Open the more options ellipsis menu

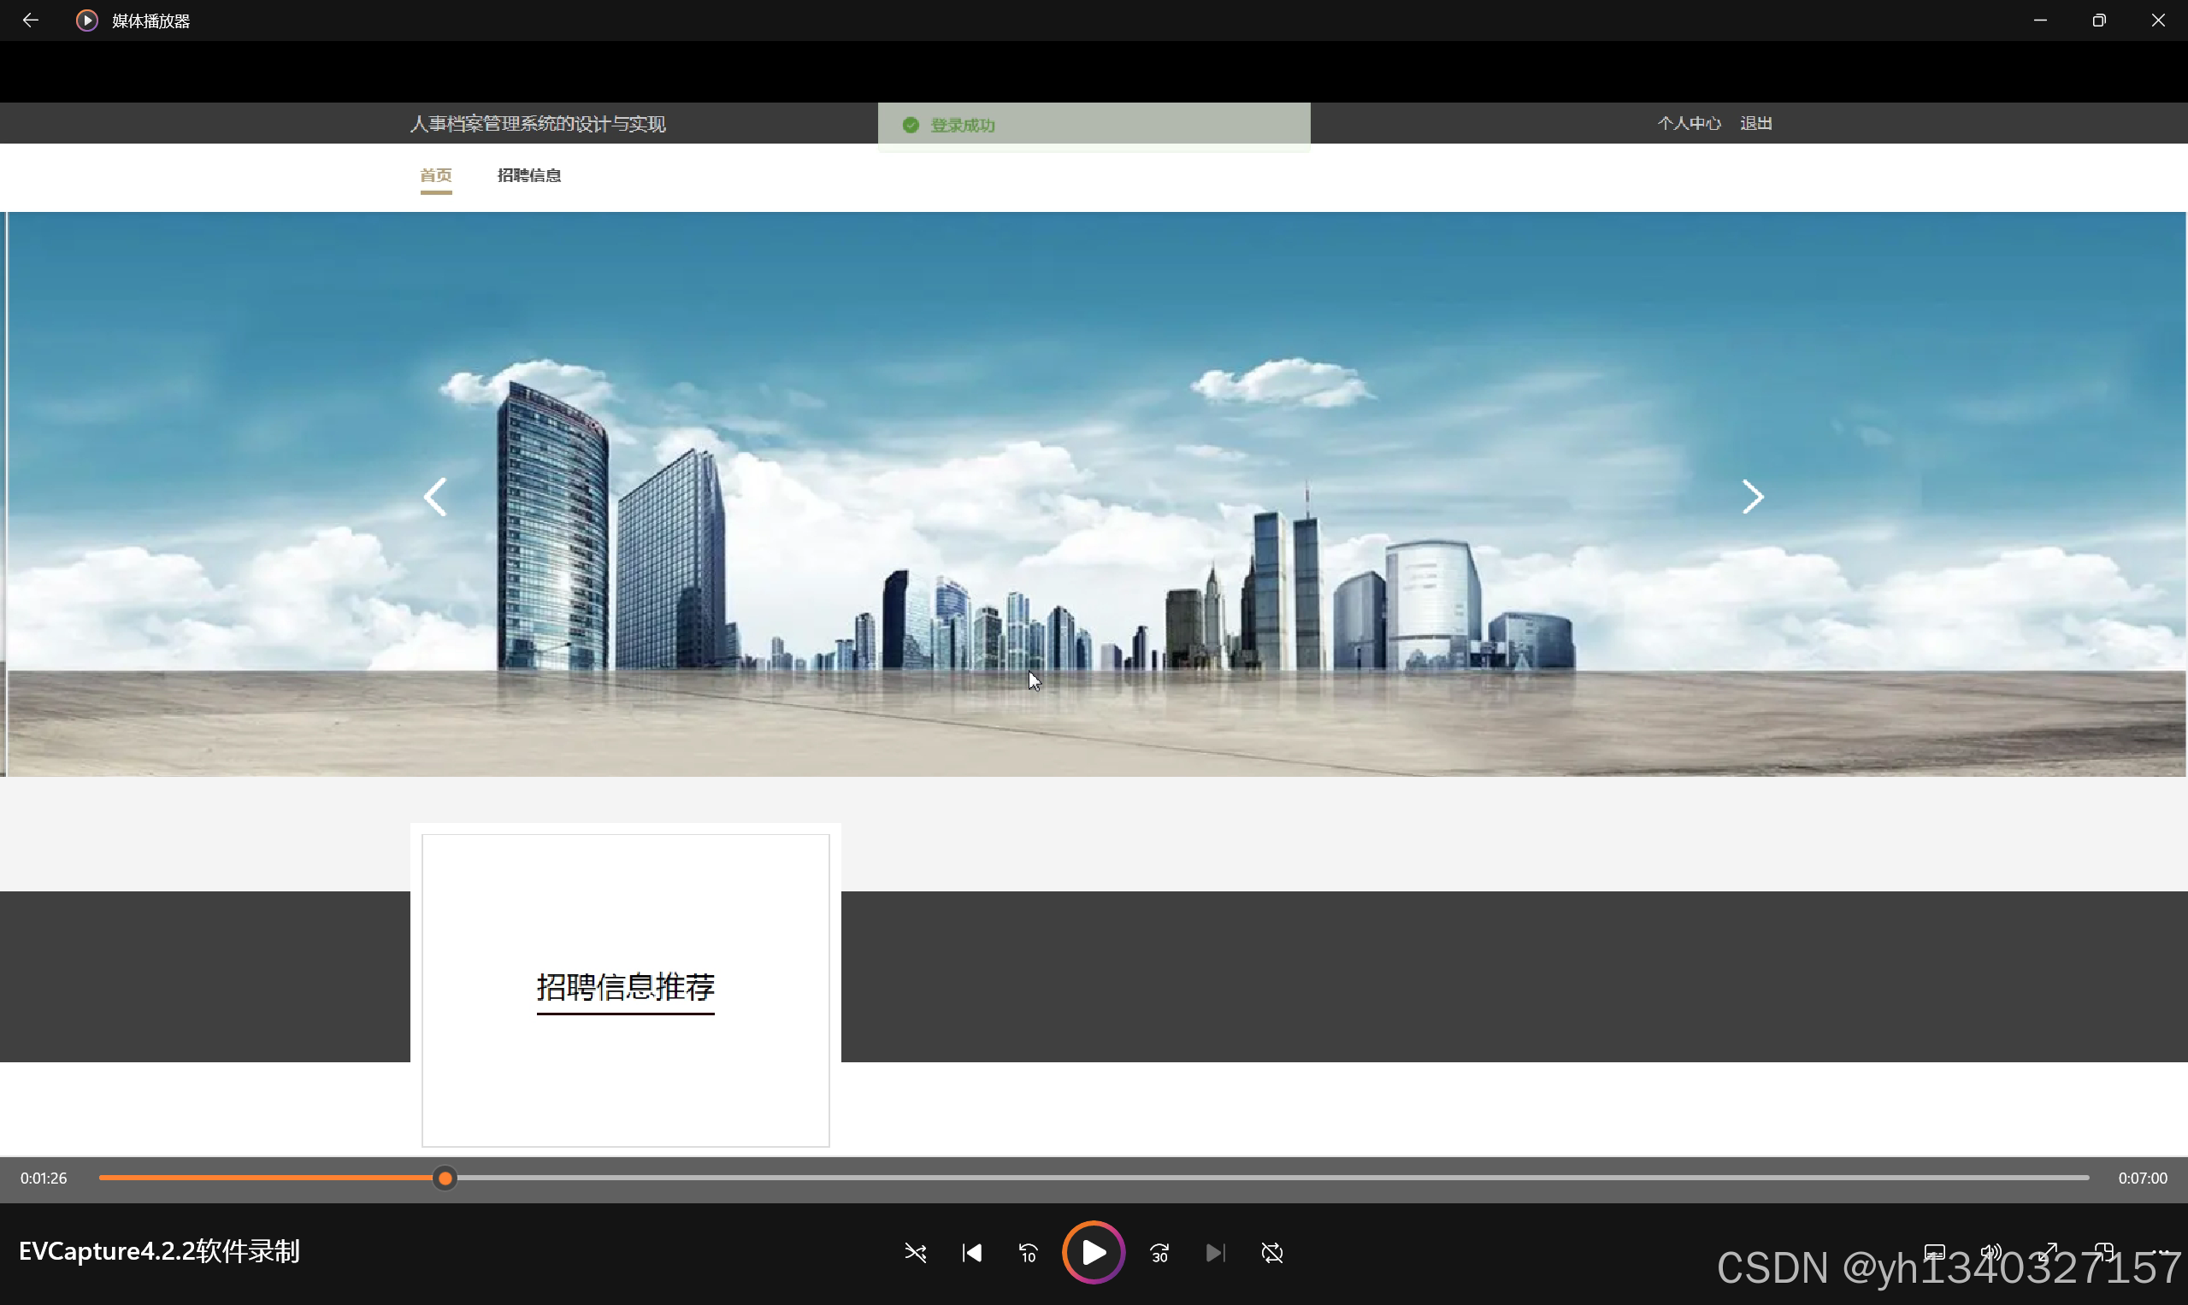(2161, 1252)
